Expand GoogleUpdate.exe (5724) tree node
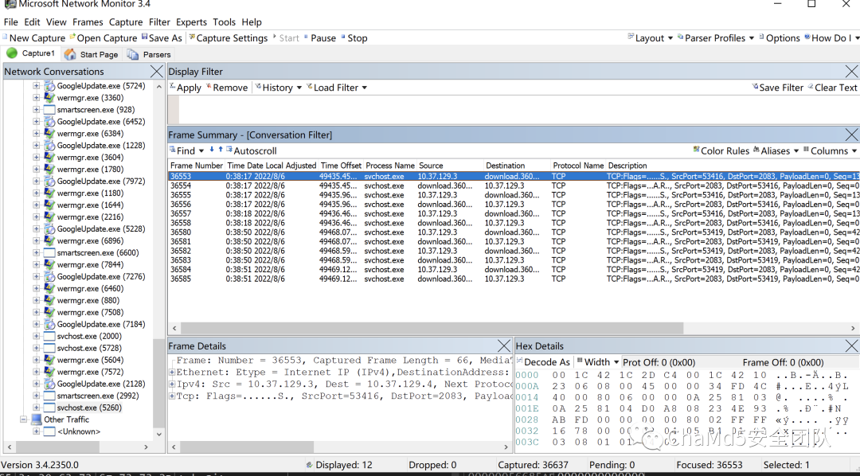Screen dimensions: 860x476 (x=36, y=86)
